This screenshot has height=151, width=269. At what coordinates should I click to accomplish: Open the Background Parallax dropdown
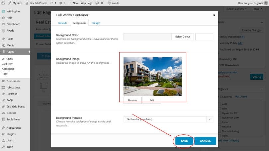click(x=168, y=119)
